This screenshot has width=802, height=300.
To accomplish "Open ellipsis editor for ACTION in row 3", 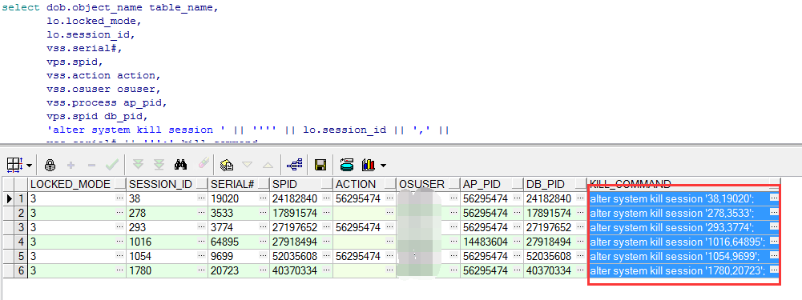I will pyautogui.click(x=389, y=227).
